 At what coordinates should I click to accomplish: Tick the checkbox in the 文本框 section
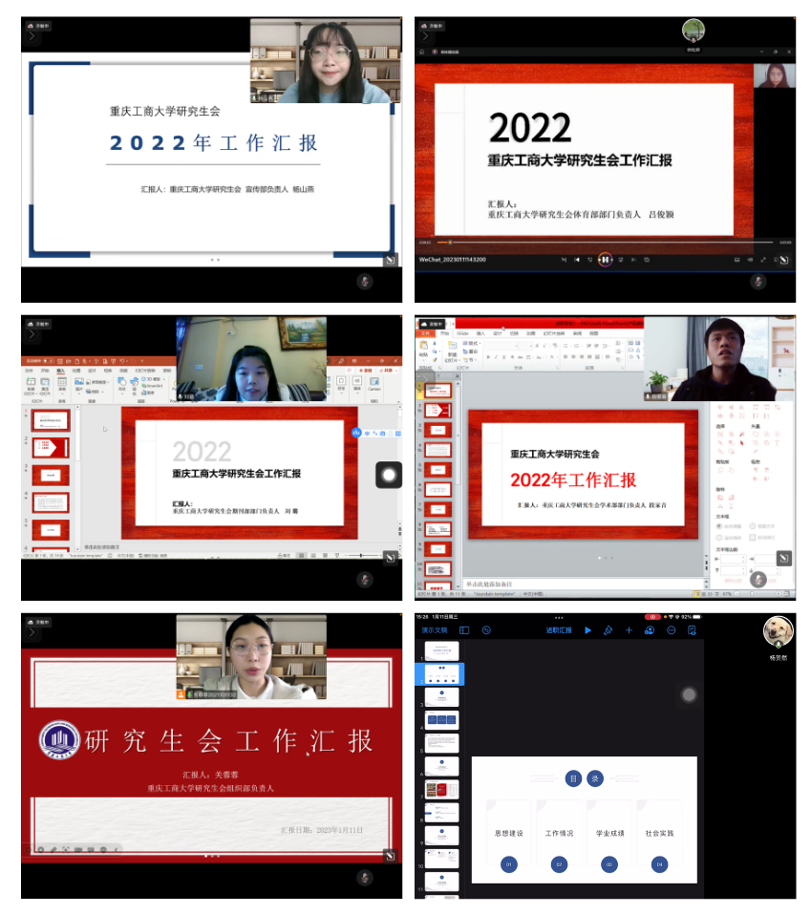tap(752, 537)
